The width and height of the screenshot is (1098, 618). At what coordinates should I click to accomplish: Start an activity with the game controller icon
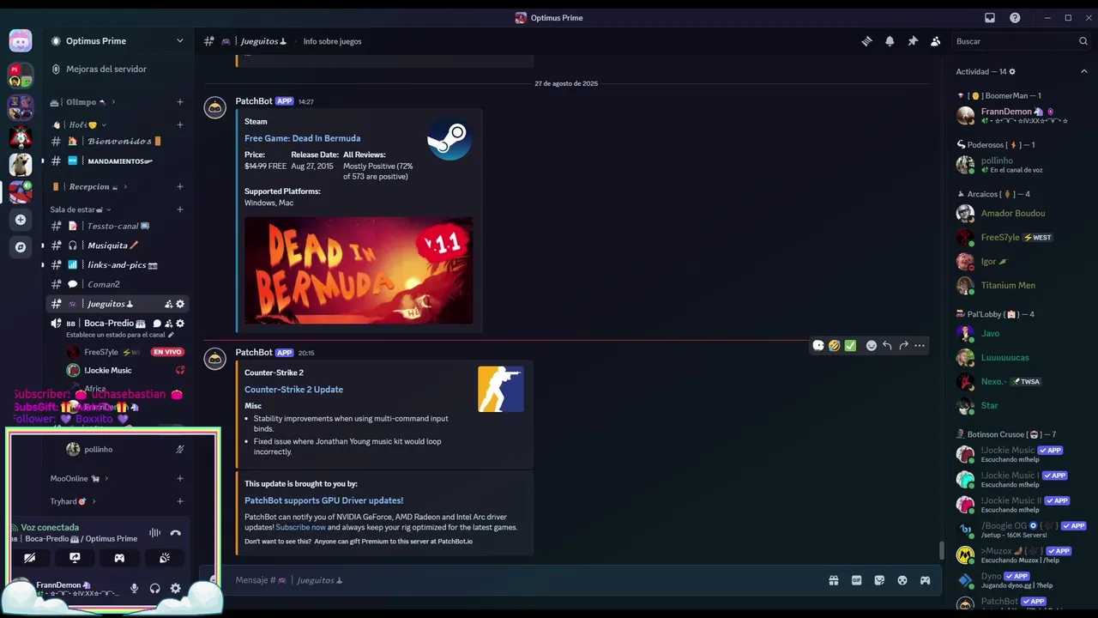(x=119, y=558)
